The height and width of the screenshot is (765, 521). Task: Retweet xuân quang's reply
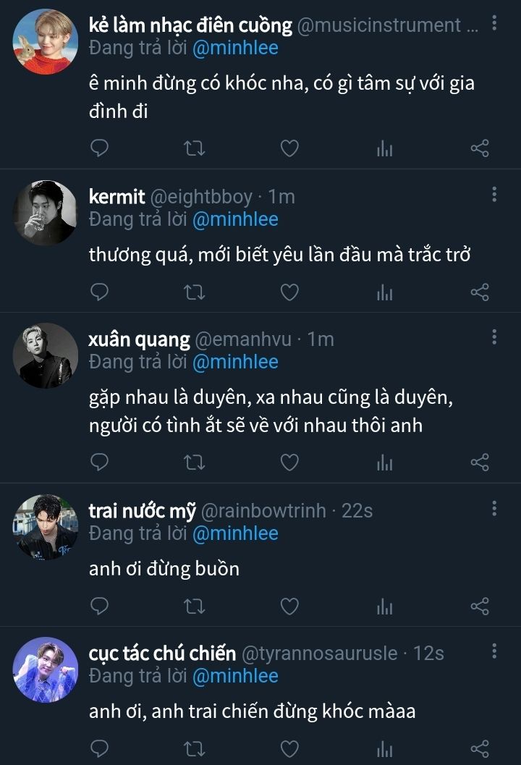click(195, 462)
